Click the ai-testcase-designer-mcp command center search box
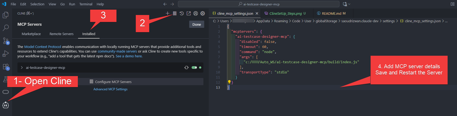This screenshot has width=457, height=116. coord(259,4)
